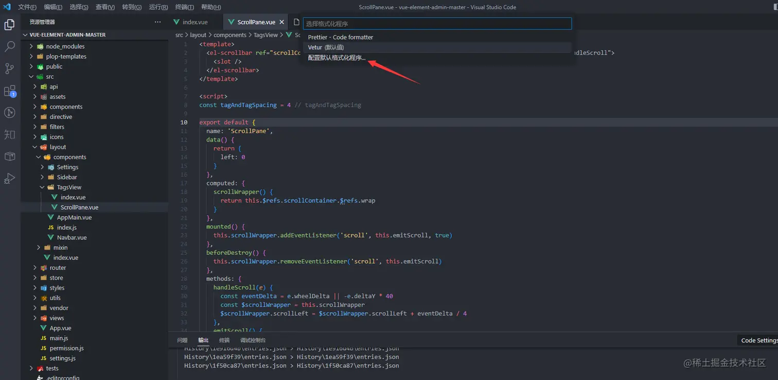Viewport: 778px width, 380px height.
Task: Expand the store folder chevron
Action: tap(35, 278)
